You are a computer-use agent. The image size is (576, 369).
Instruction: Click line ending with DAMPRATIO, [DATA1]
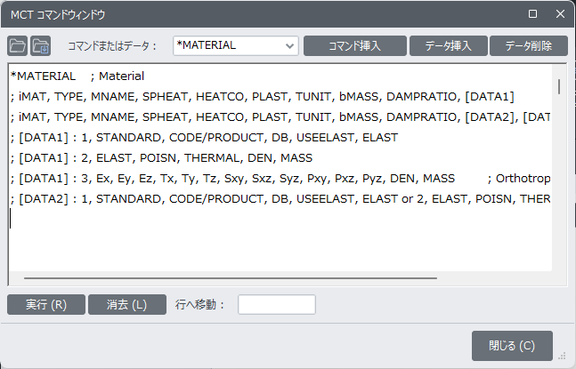[263, 96]
